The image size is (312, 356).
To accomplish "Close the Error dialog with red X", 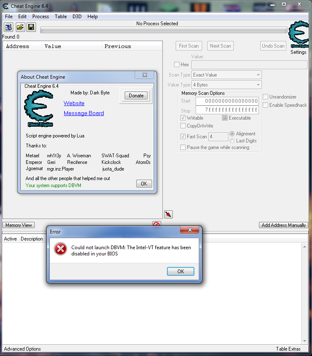I will point(190,230).
